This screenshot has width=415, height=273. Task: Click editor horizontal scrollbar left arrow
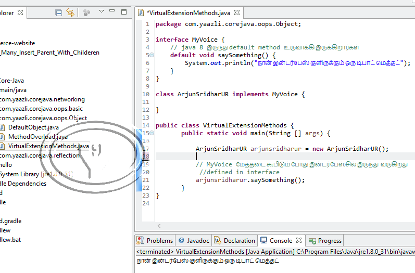point(159,226)
